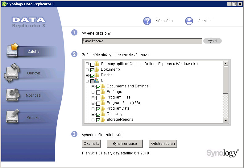Click Odstranit plán button

163,144
